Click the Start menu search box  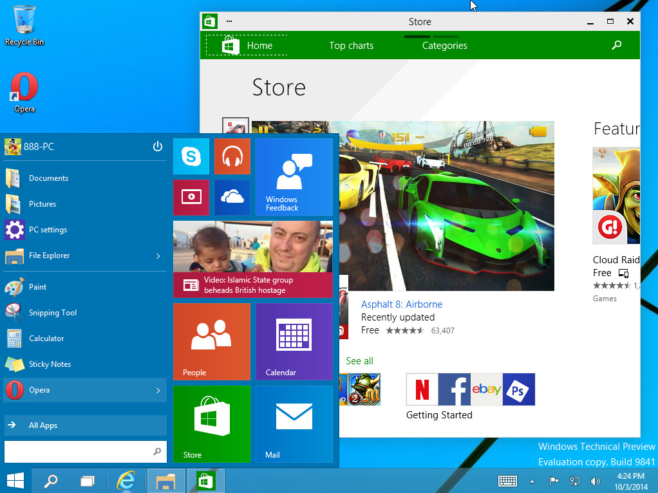coord(85,451)
